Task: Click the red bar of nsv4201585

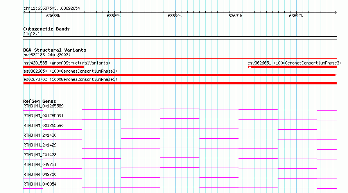Action: 54,67
